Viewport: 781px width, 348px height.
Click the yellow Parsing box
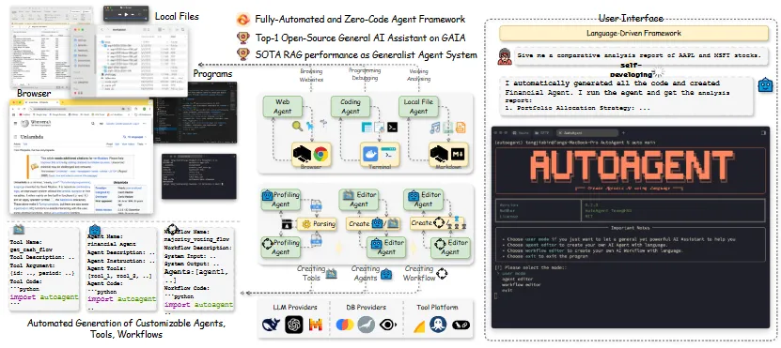tap(319, 223)
